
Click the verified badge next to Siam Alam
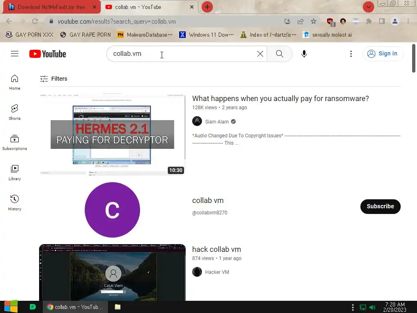click(x=233, y=121)
